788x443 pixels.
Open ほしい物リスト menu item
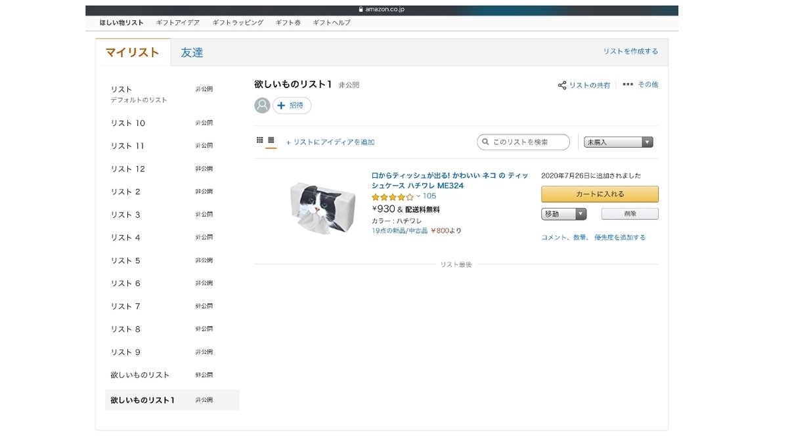tap(121, 22)
